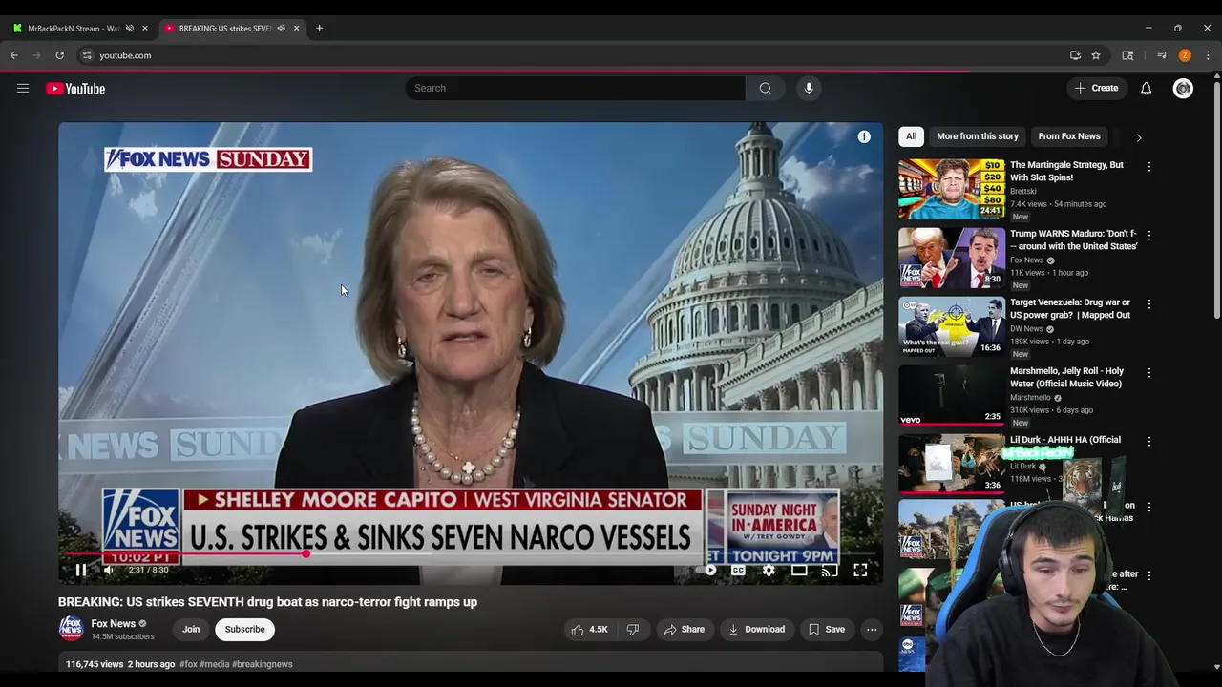The image size is (1222, 687).
Task: Click the search magnifier button
Action: click(765, 89)
